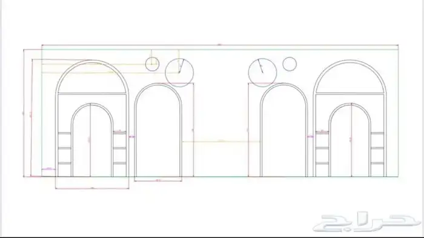
Task: Select the small circle beside the right large circle
Action: (290, 64)
